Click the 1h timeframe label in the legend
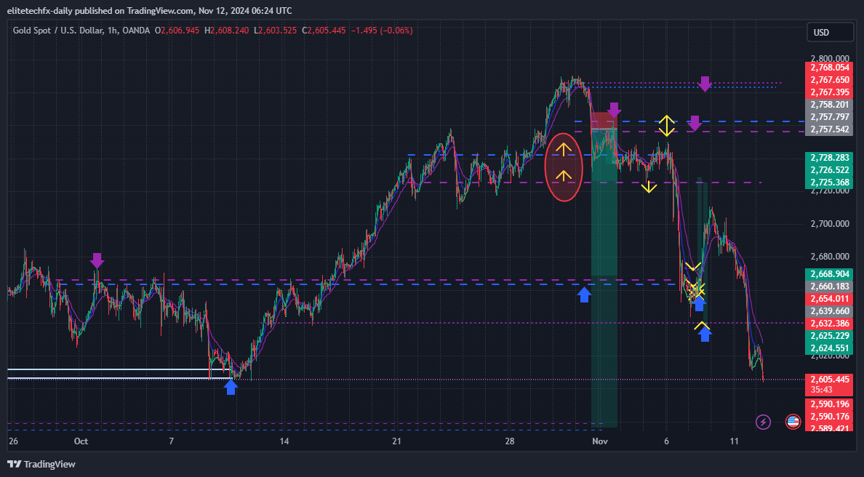The height and width of the screenshot is (477, 864). [x=113, y=31]
